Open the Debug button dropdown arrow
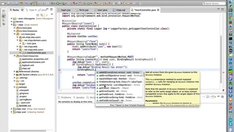Viewport: 234px width, 132px height. (x=54, y=3)
